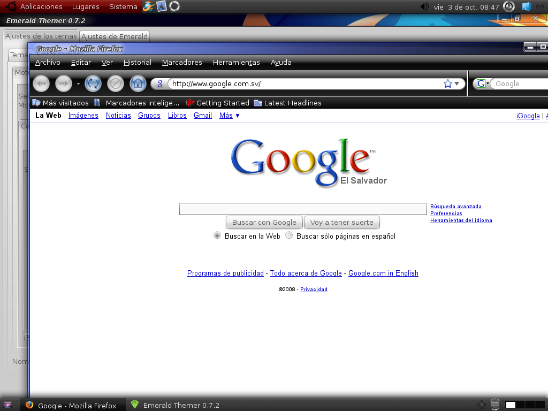
Task: Open the back/forward history dropdown arrow
Action: (x=78, y=83)
